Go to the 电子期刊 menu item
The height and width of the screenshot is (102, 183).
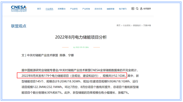point(123,9)
